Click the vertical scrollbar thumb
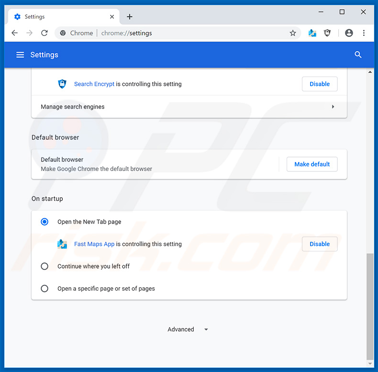Viewport: 378px width, 372px height. pos(370,306)
